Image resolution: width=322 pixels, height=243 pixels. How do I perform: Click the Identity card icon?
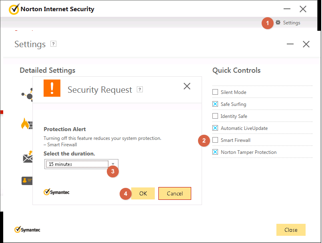tap(26, 180)
